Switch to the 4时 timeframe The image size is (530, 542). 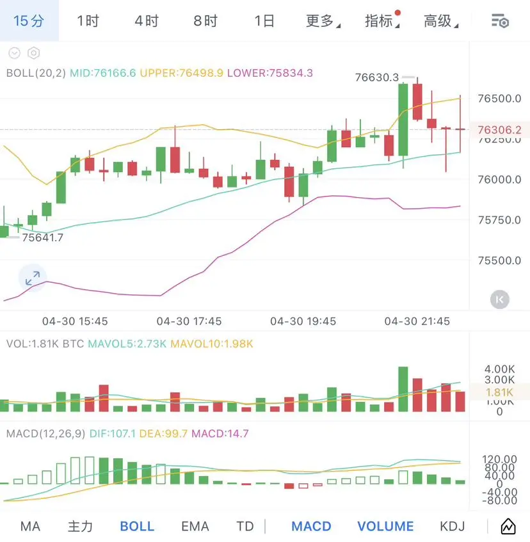tap(147, 20)
